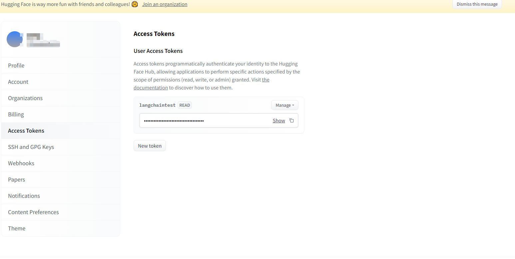Open SSH and GPG Keys settings
This screenshot has height=259, width=515.
click(61, 147)
